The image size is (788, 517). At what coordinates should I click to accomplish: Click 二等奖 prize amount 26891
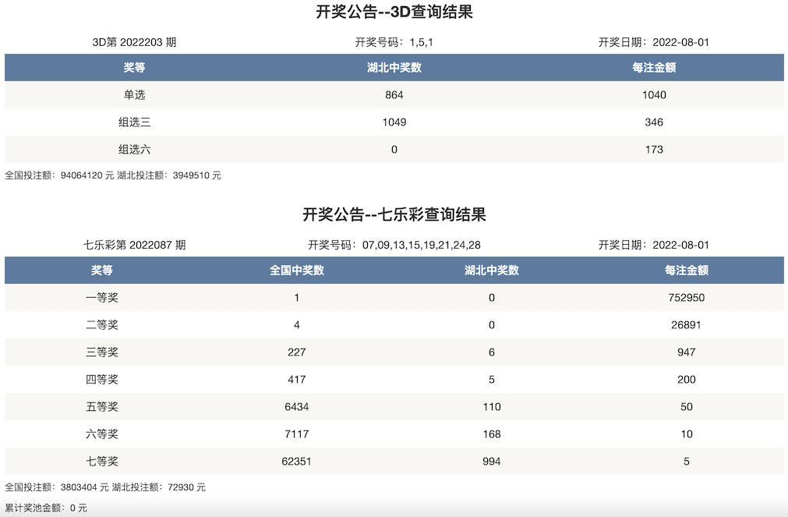click(687, 325)
